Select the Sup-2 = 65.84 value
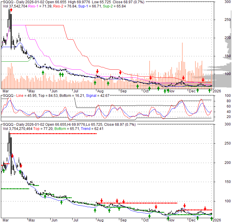Screen dimensions: 232x222 (115, 6)
